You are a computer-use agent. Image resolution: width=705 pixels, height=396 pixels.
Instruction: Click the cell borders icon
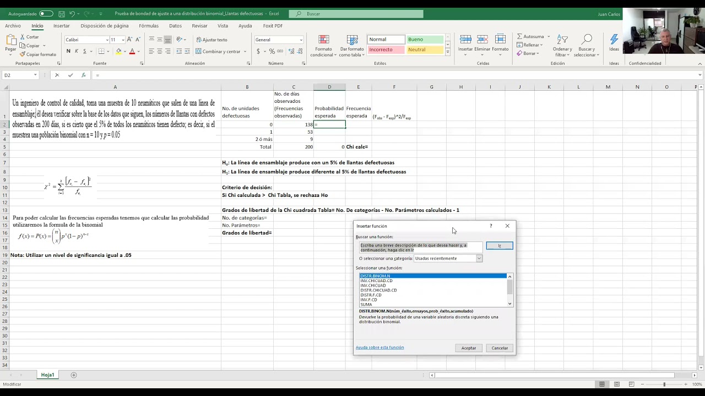101,51
